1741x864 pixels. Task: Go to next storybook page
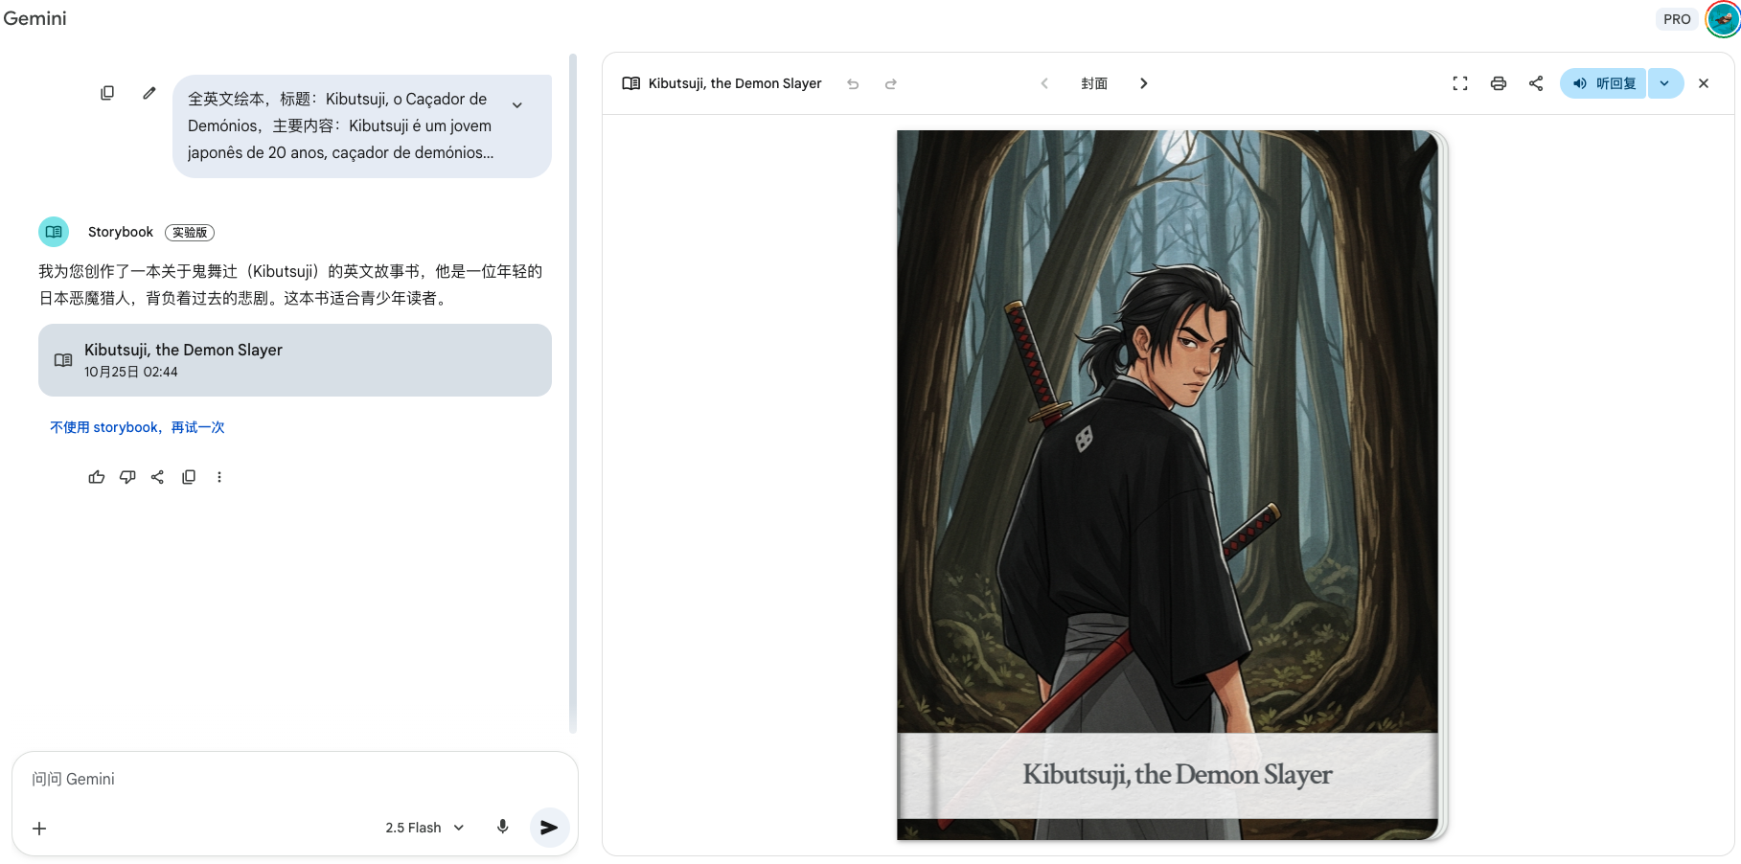(1143, 83)
